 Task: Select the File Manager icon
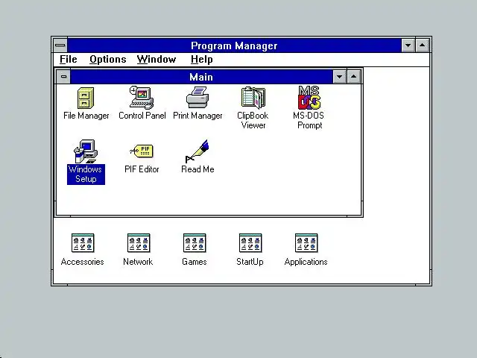pos(86,98)
